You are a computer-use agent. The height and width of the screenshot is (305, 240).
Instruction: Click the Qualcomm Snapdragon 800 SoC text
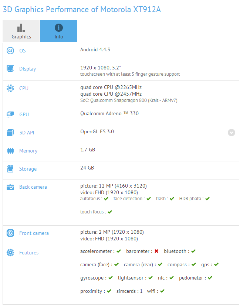(129, 100)
